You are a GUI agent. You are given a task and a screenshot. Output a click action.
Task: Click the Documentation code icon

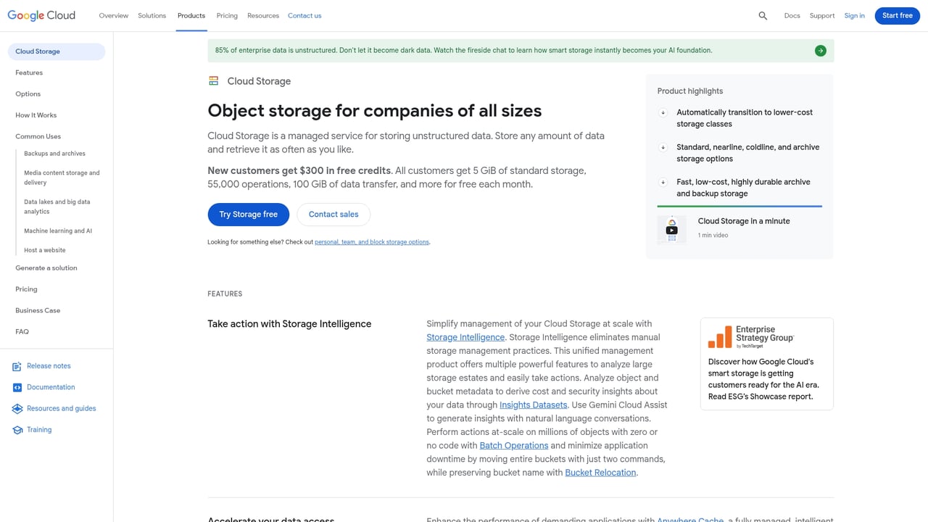click(x=16, y=387)
